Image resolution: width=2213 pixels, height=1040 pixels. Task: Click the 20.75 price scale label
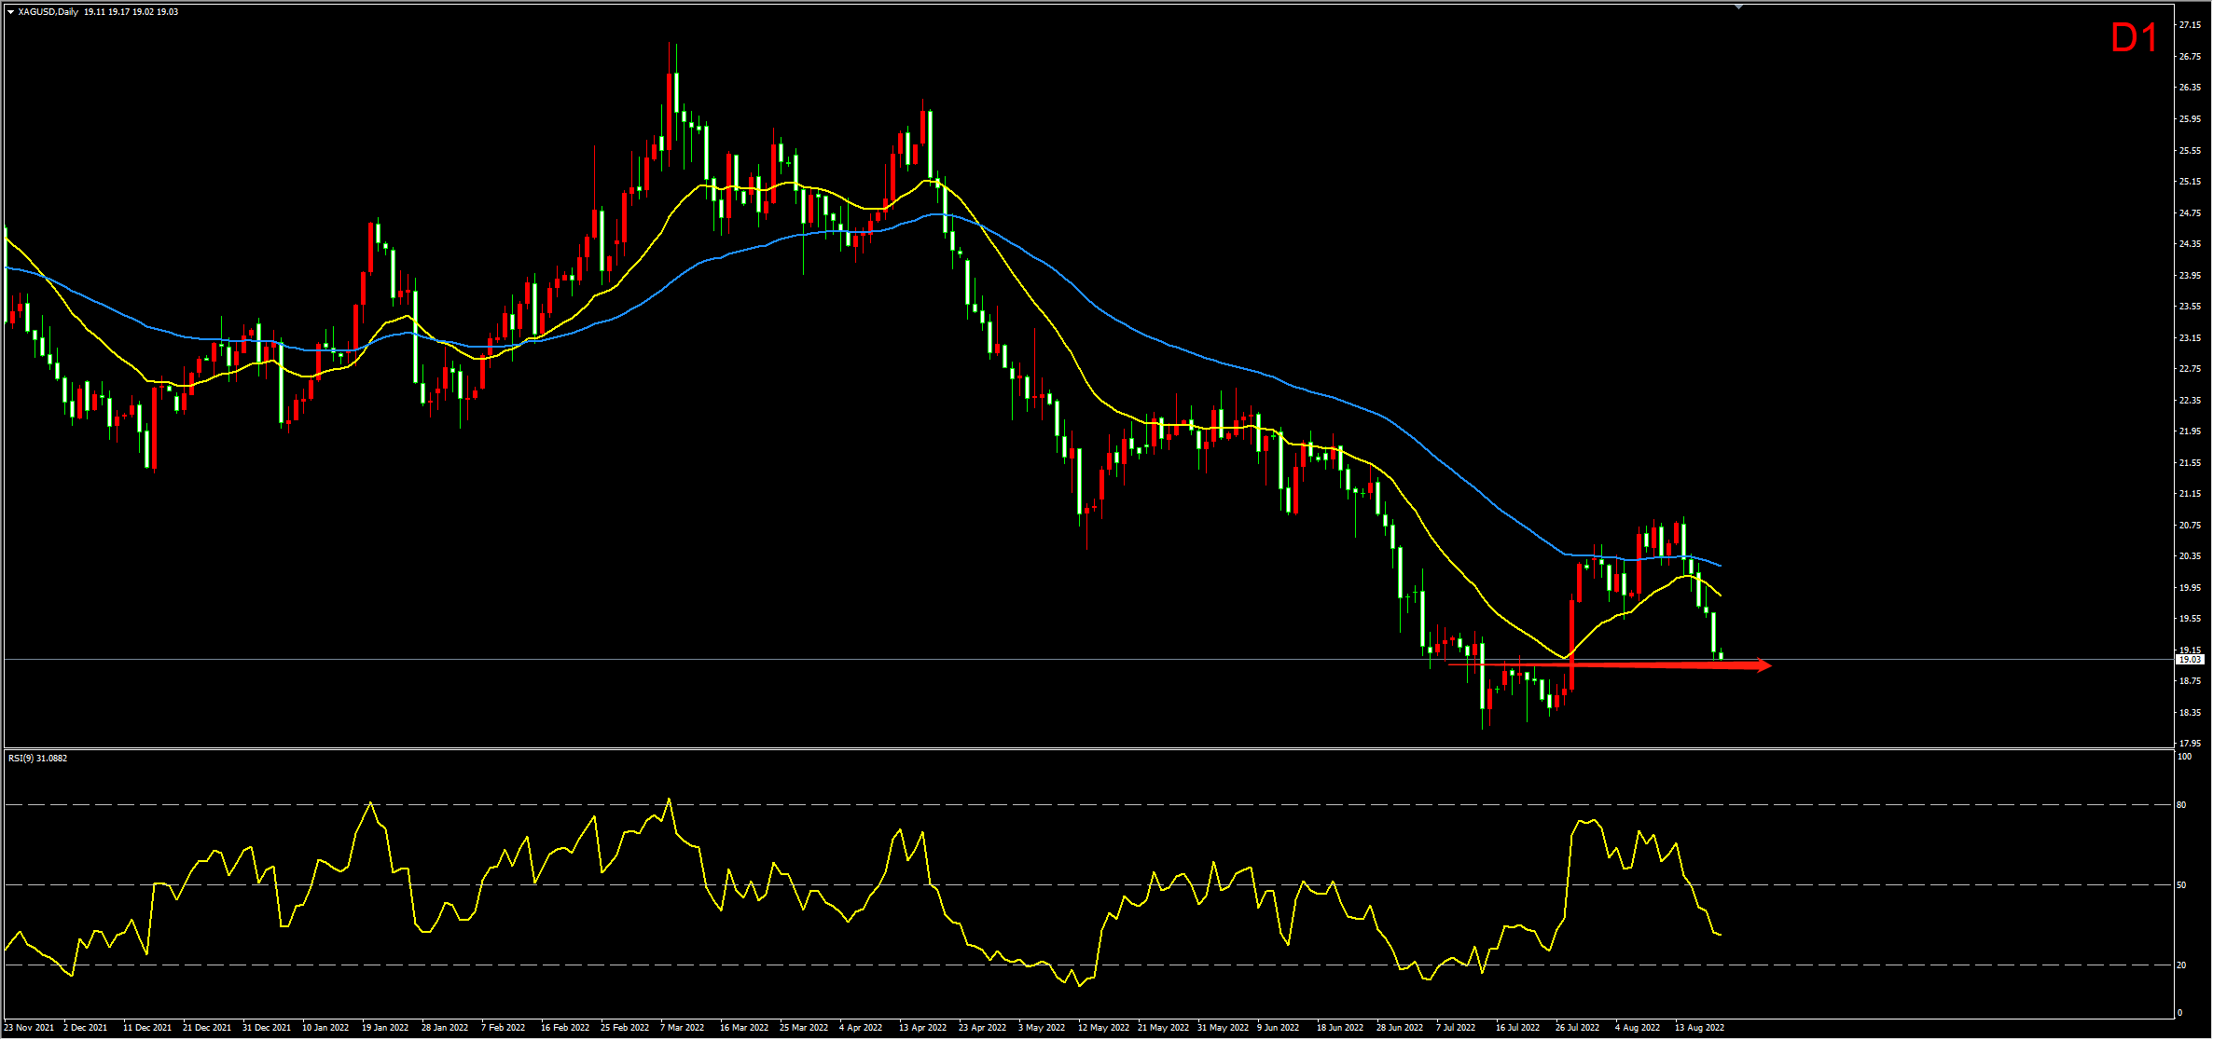[x=2189, y=526]
